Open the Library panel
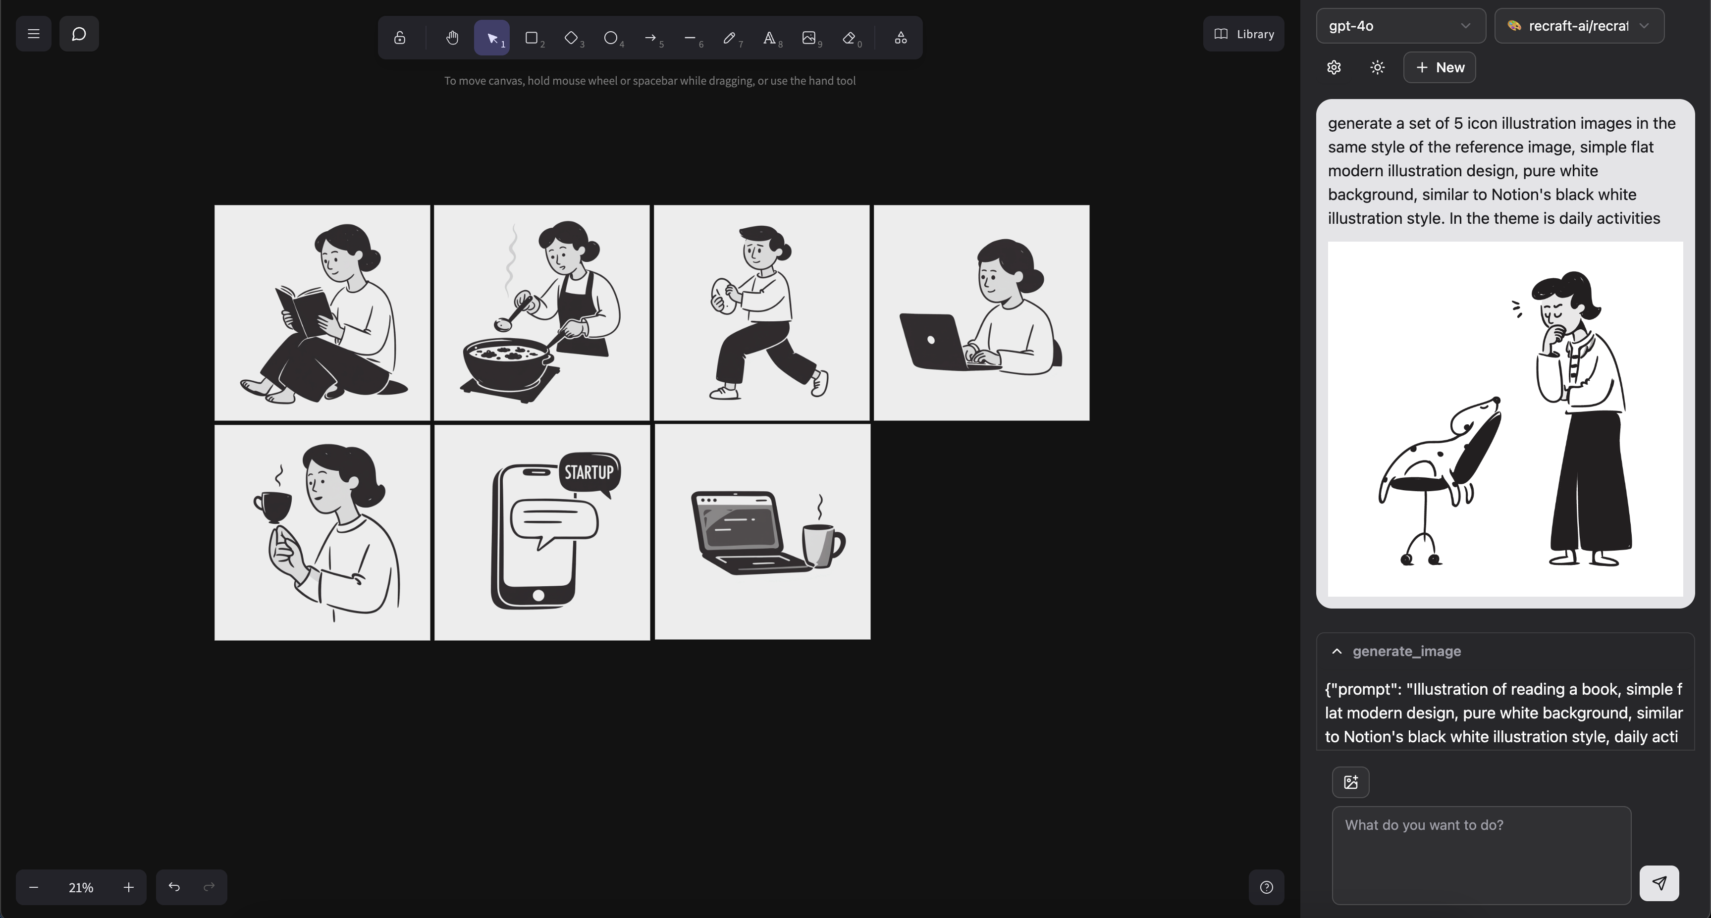 coord(1243,34)
